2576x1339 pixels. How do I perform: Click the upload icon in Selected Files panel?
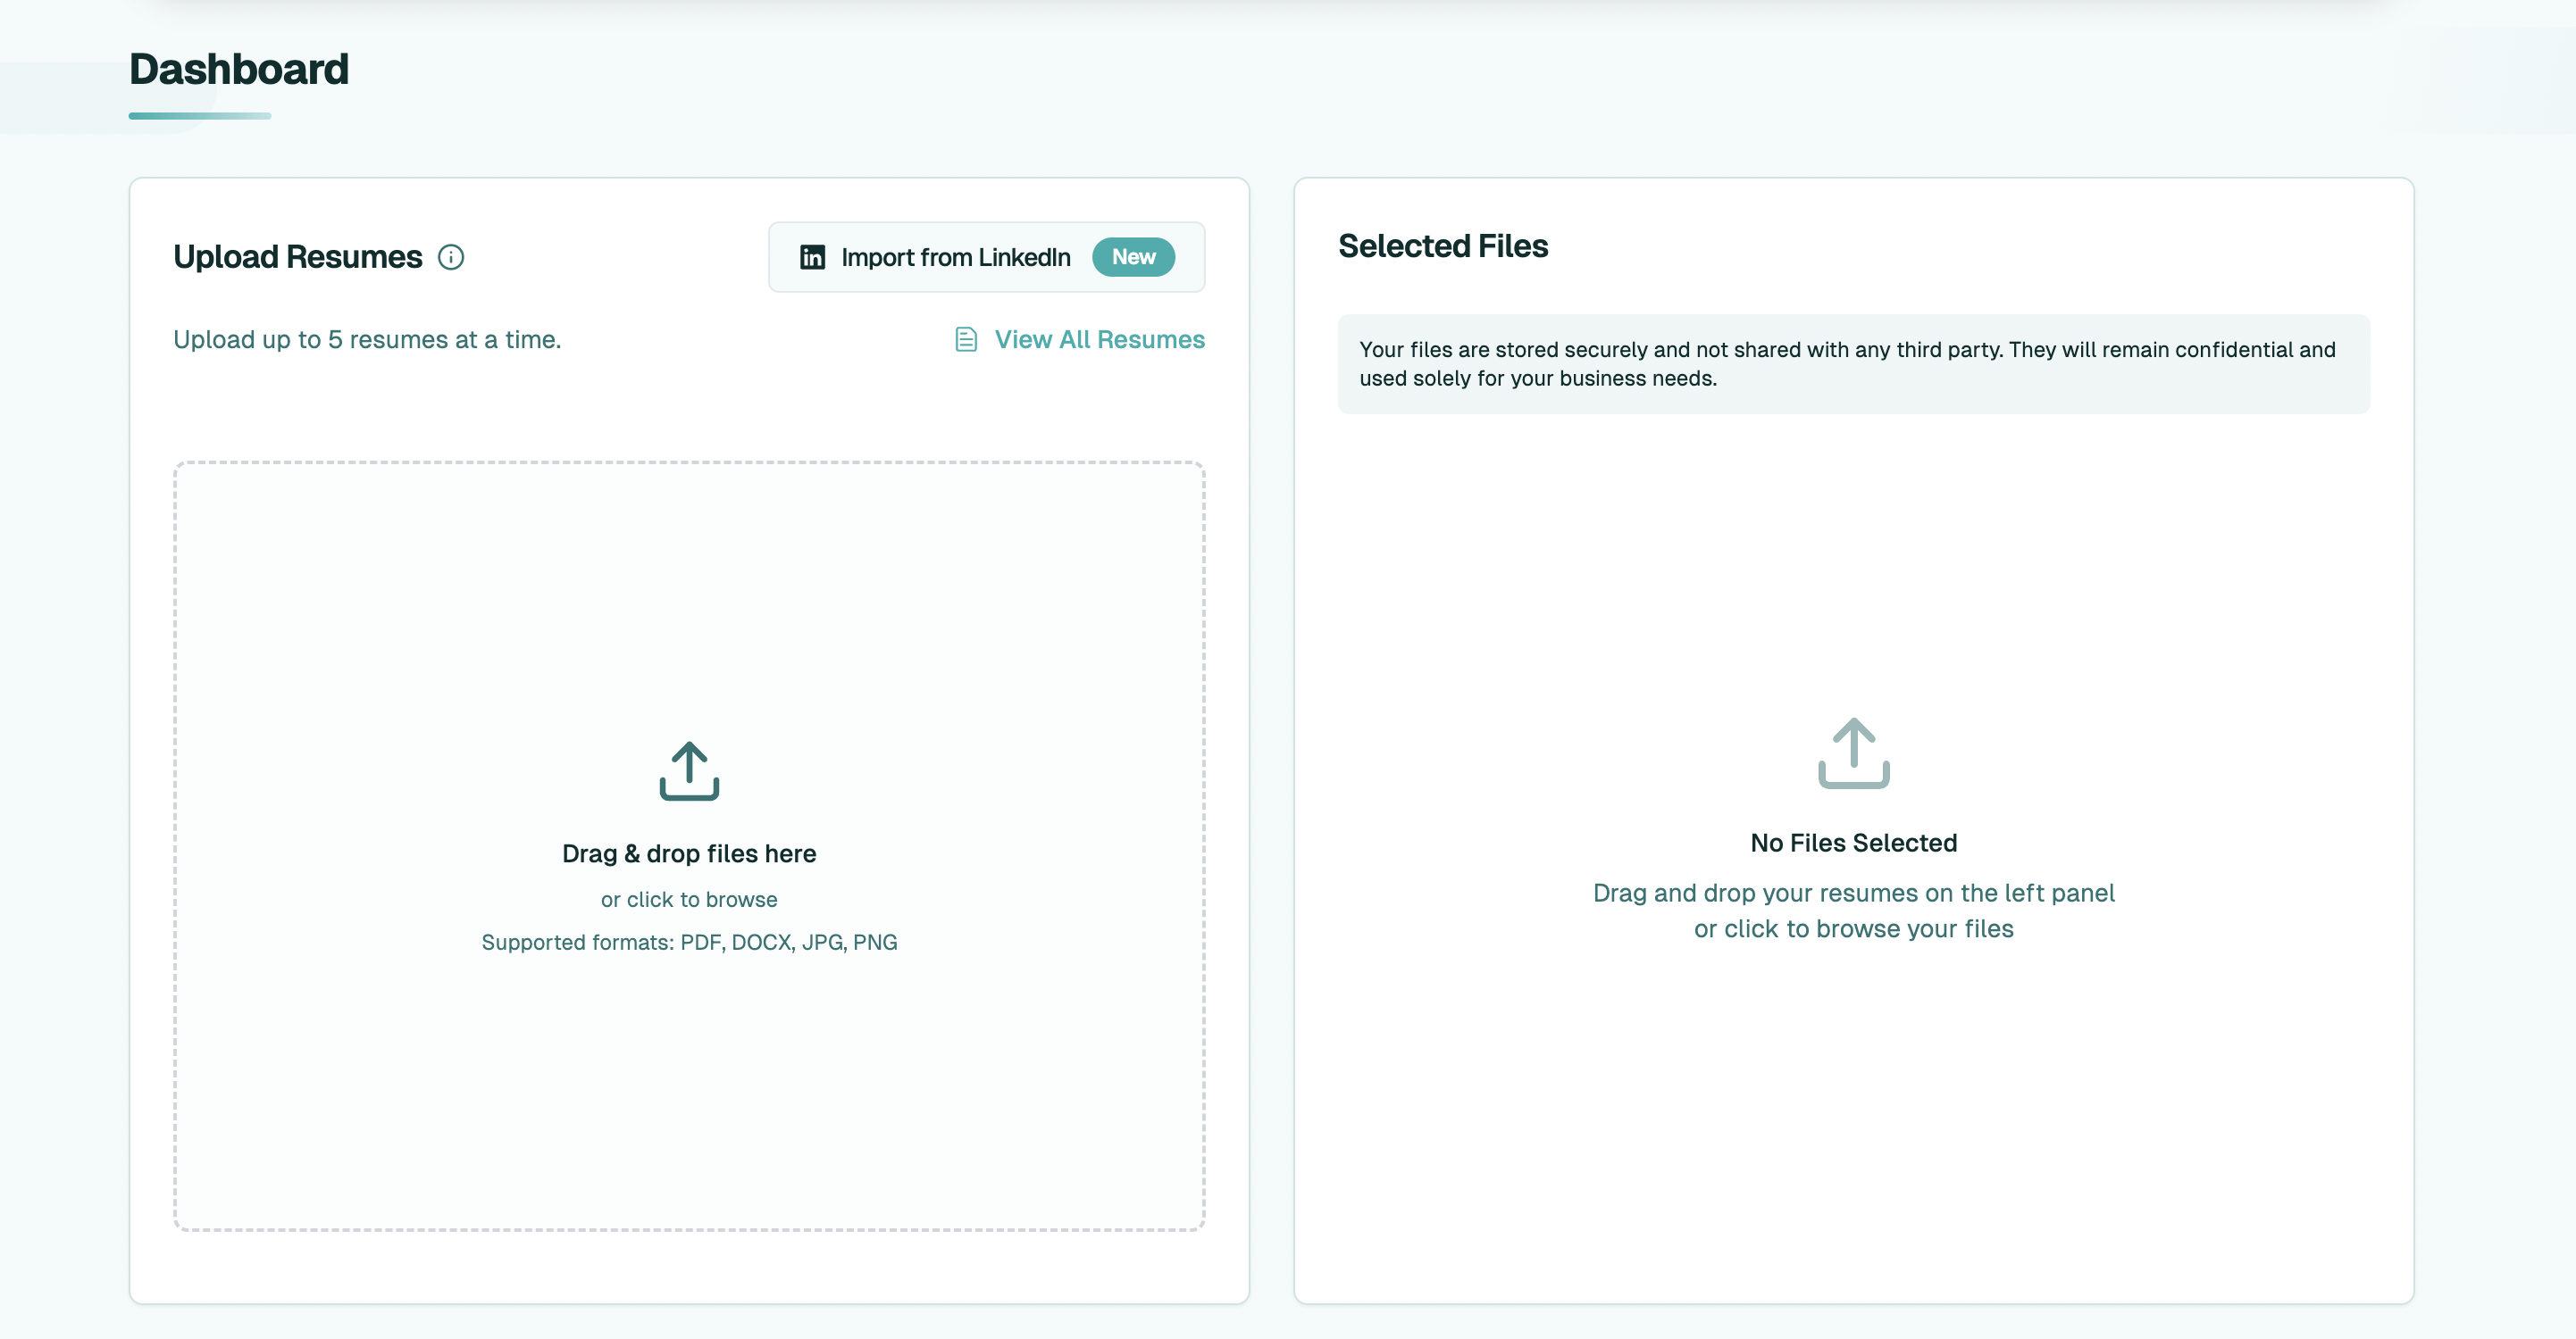[1853, 753]
